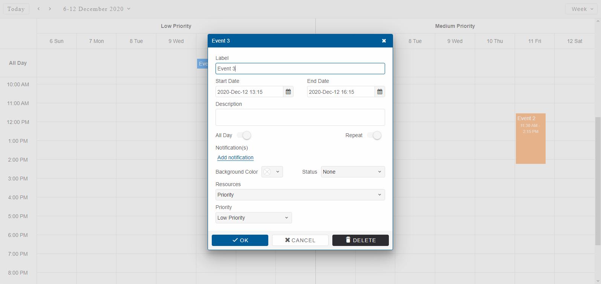Select 11 Fri column header
This screenshot has width=601, height=284.
pos(535,41)
